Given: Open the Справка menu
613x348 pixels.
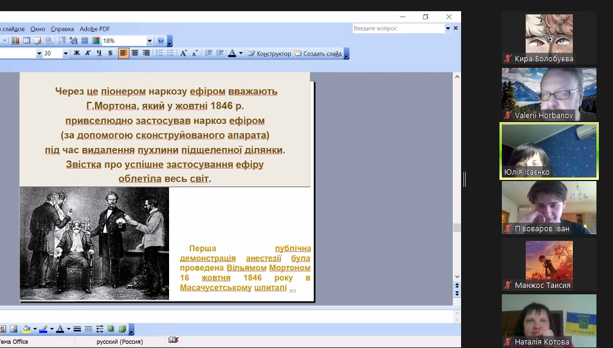Looking at the screenshot, I should (x=62, y=29).
